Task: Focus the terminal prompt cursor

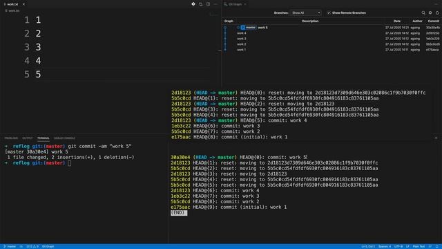Action: (69, 163)
